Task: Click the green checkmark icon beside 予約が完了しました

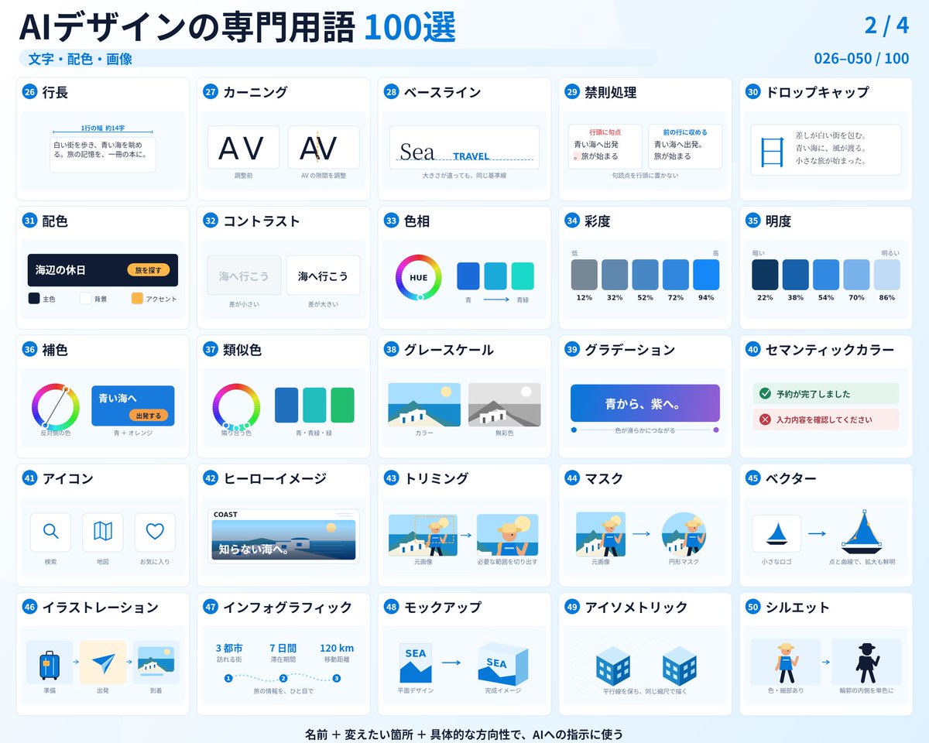Action: [x=765, y=394]
